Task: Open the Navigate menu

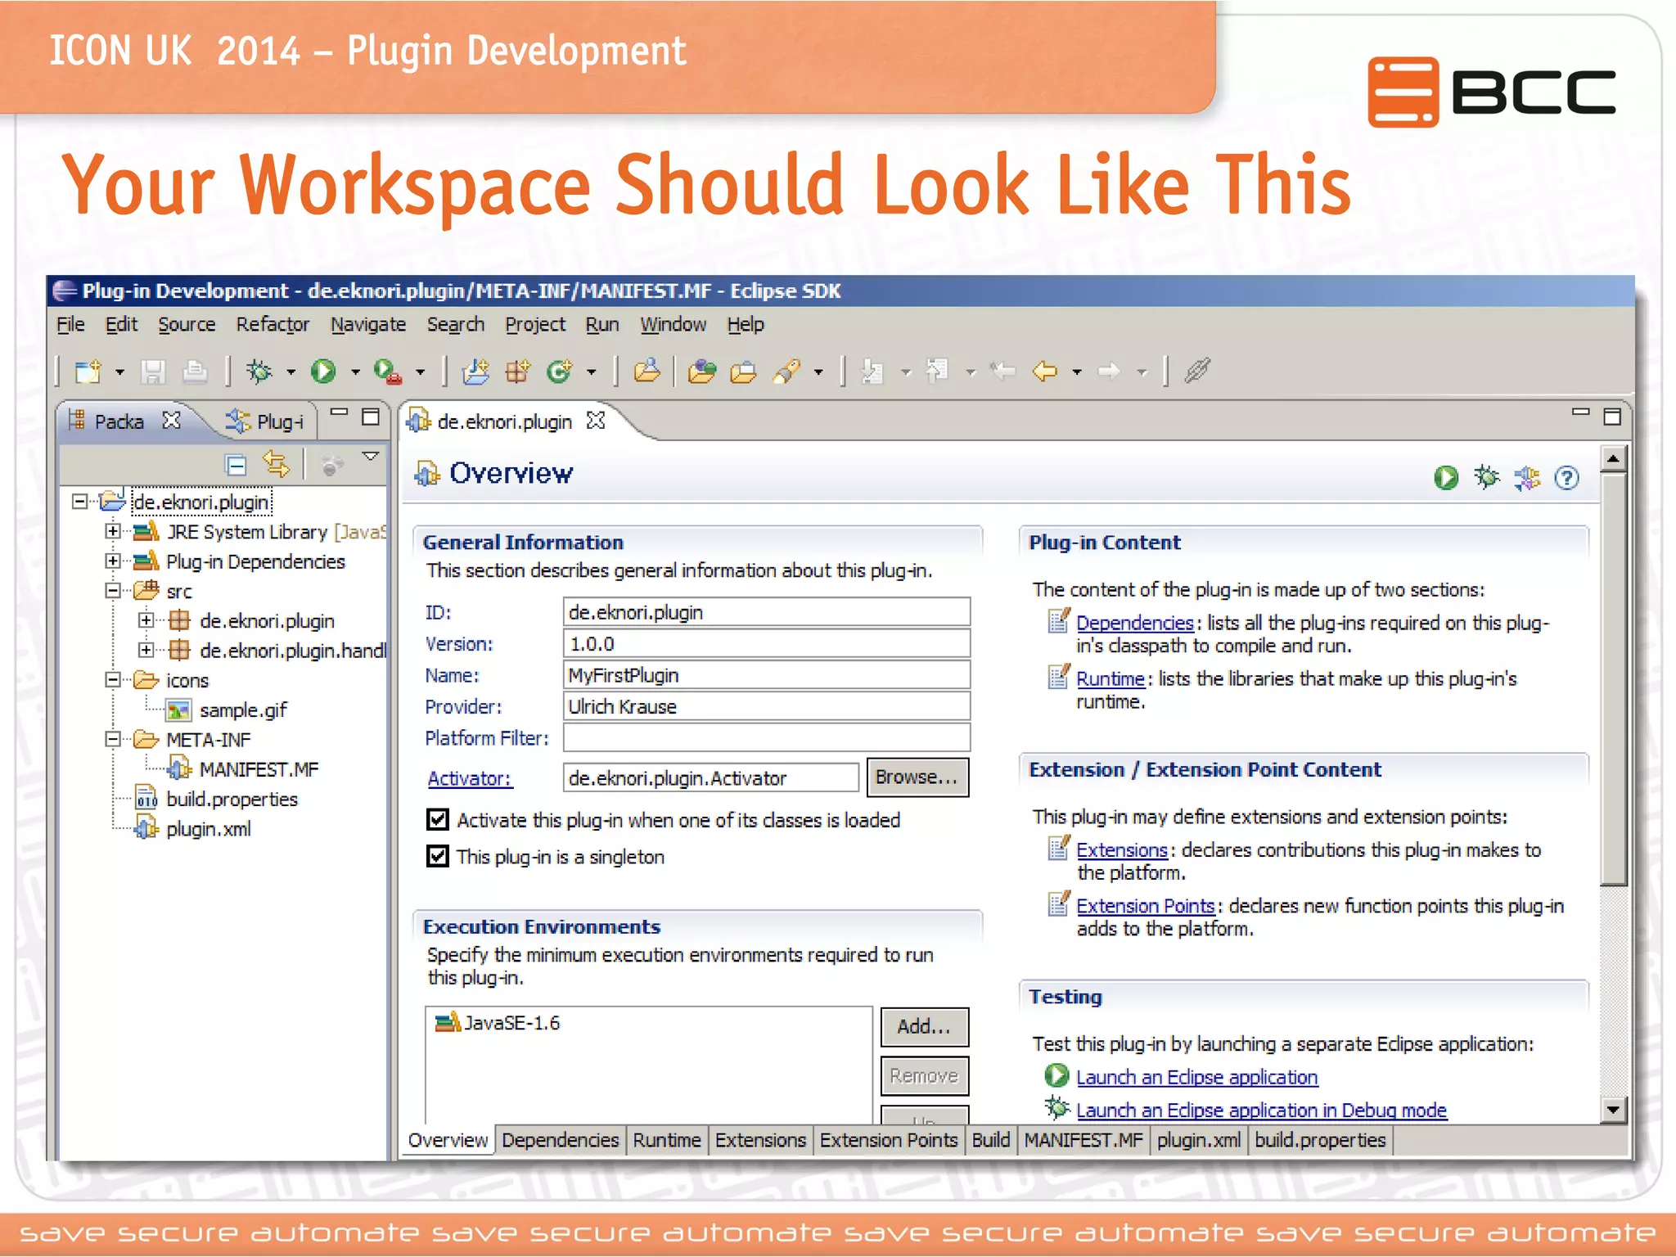Action: (x=367, y=325)
